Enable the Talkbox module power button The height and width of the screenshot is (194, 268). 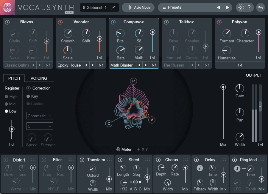pyautogui.click(x=166, y=22)
